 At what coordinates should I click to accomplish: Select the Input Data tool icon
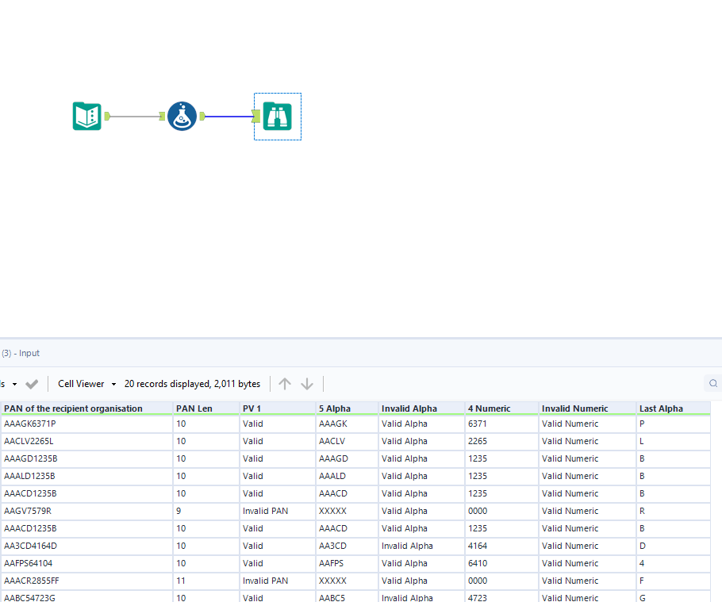87,117
